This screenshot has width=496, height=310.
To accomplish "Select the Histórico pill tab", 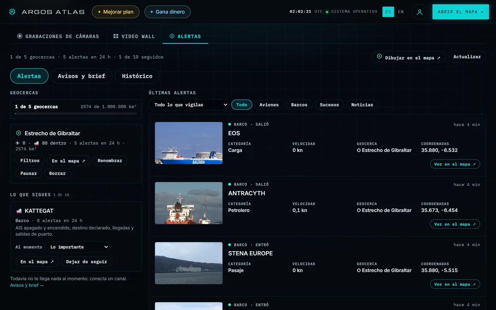I will coord(137,76).
